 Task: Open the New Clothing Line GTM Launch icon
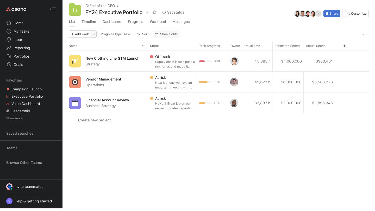tap(75, 61)
